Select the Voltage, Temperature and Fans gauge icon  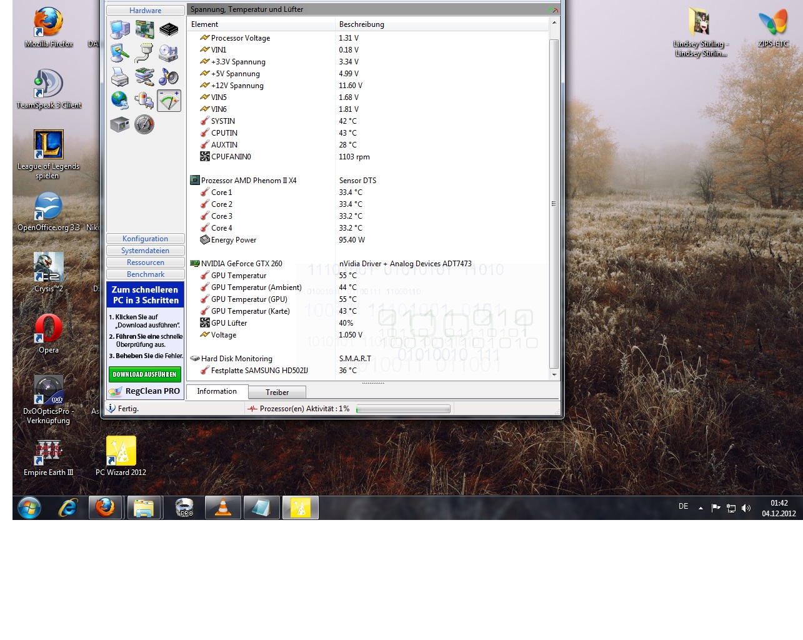[169, 101]
